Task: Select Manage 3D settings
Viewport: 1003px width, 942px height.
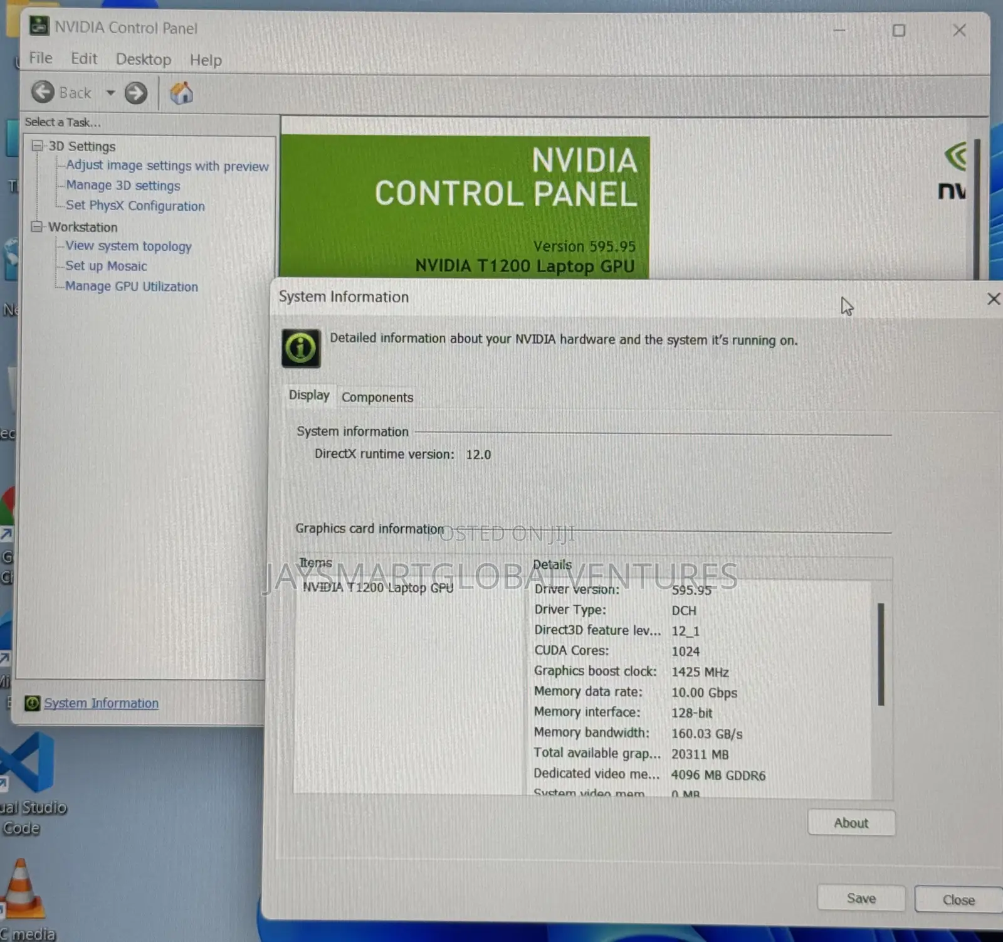Action: [123, 186]
